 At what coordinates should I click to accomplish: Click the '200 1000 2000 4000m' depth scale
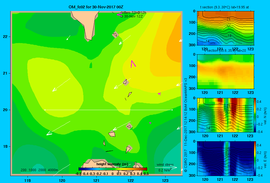tap(39, 170)
